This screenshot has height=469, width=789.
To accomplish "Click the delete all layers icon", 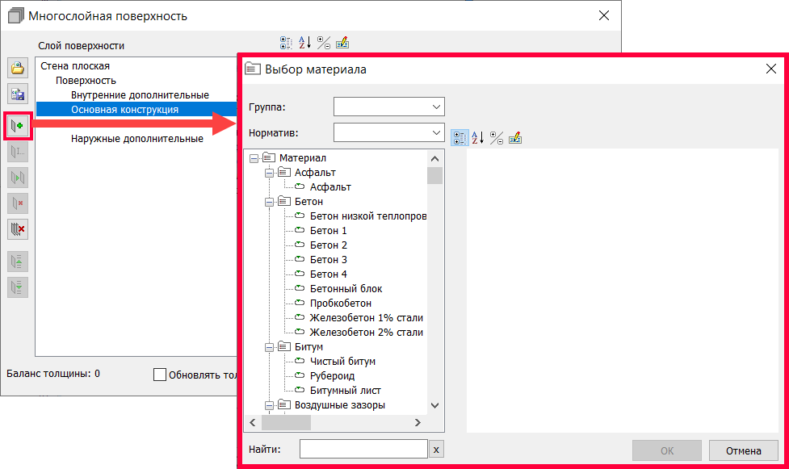I will tap(17, 229).
